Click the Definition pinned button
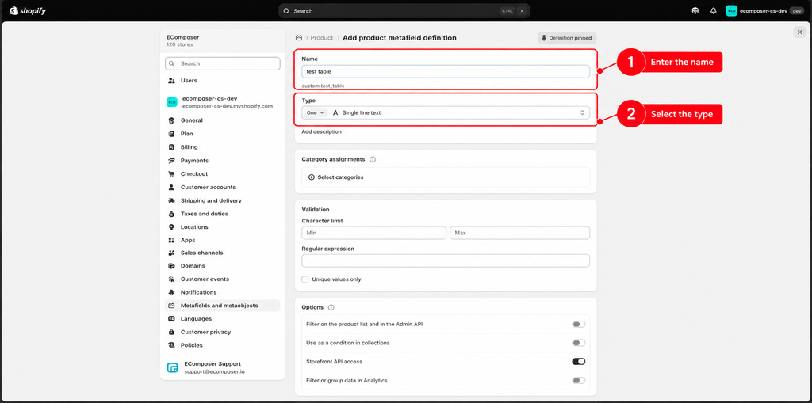 [567, 38]
